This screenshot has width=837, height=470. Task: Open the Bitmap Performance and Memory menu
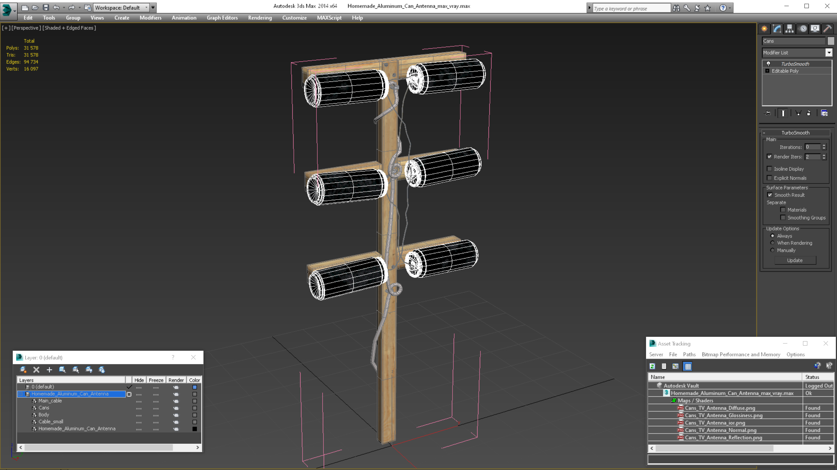741,355
